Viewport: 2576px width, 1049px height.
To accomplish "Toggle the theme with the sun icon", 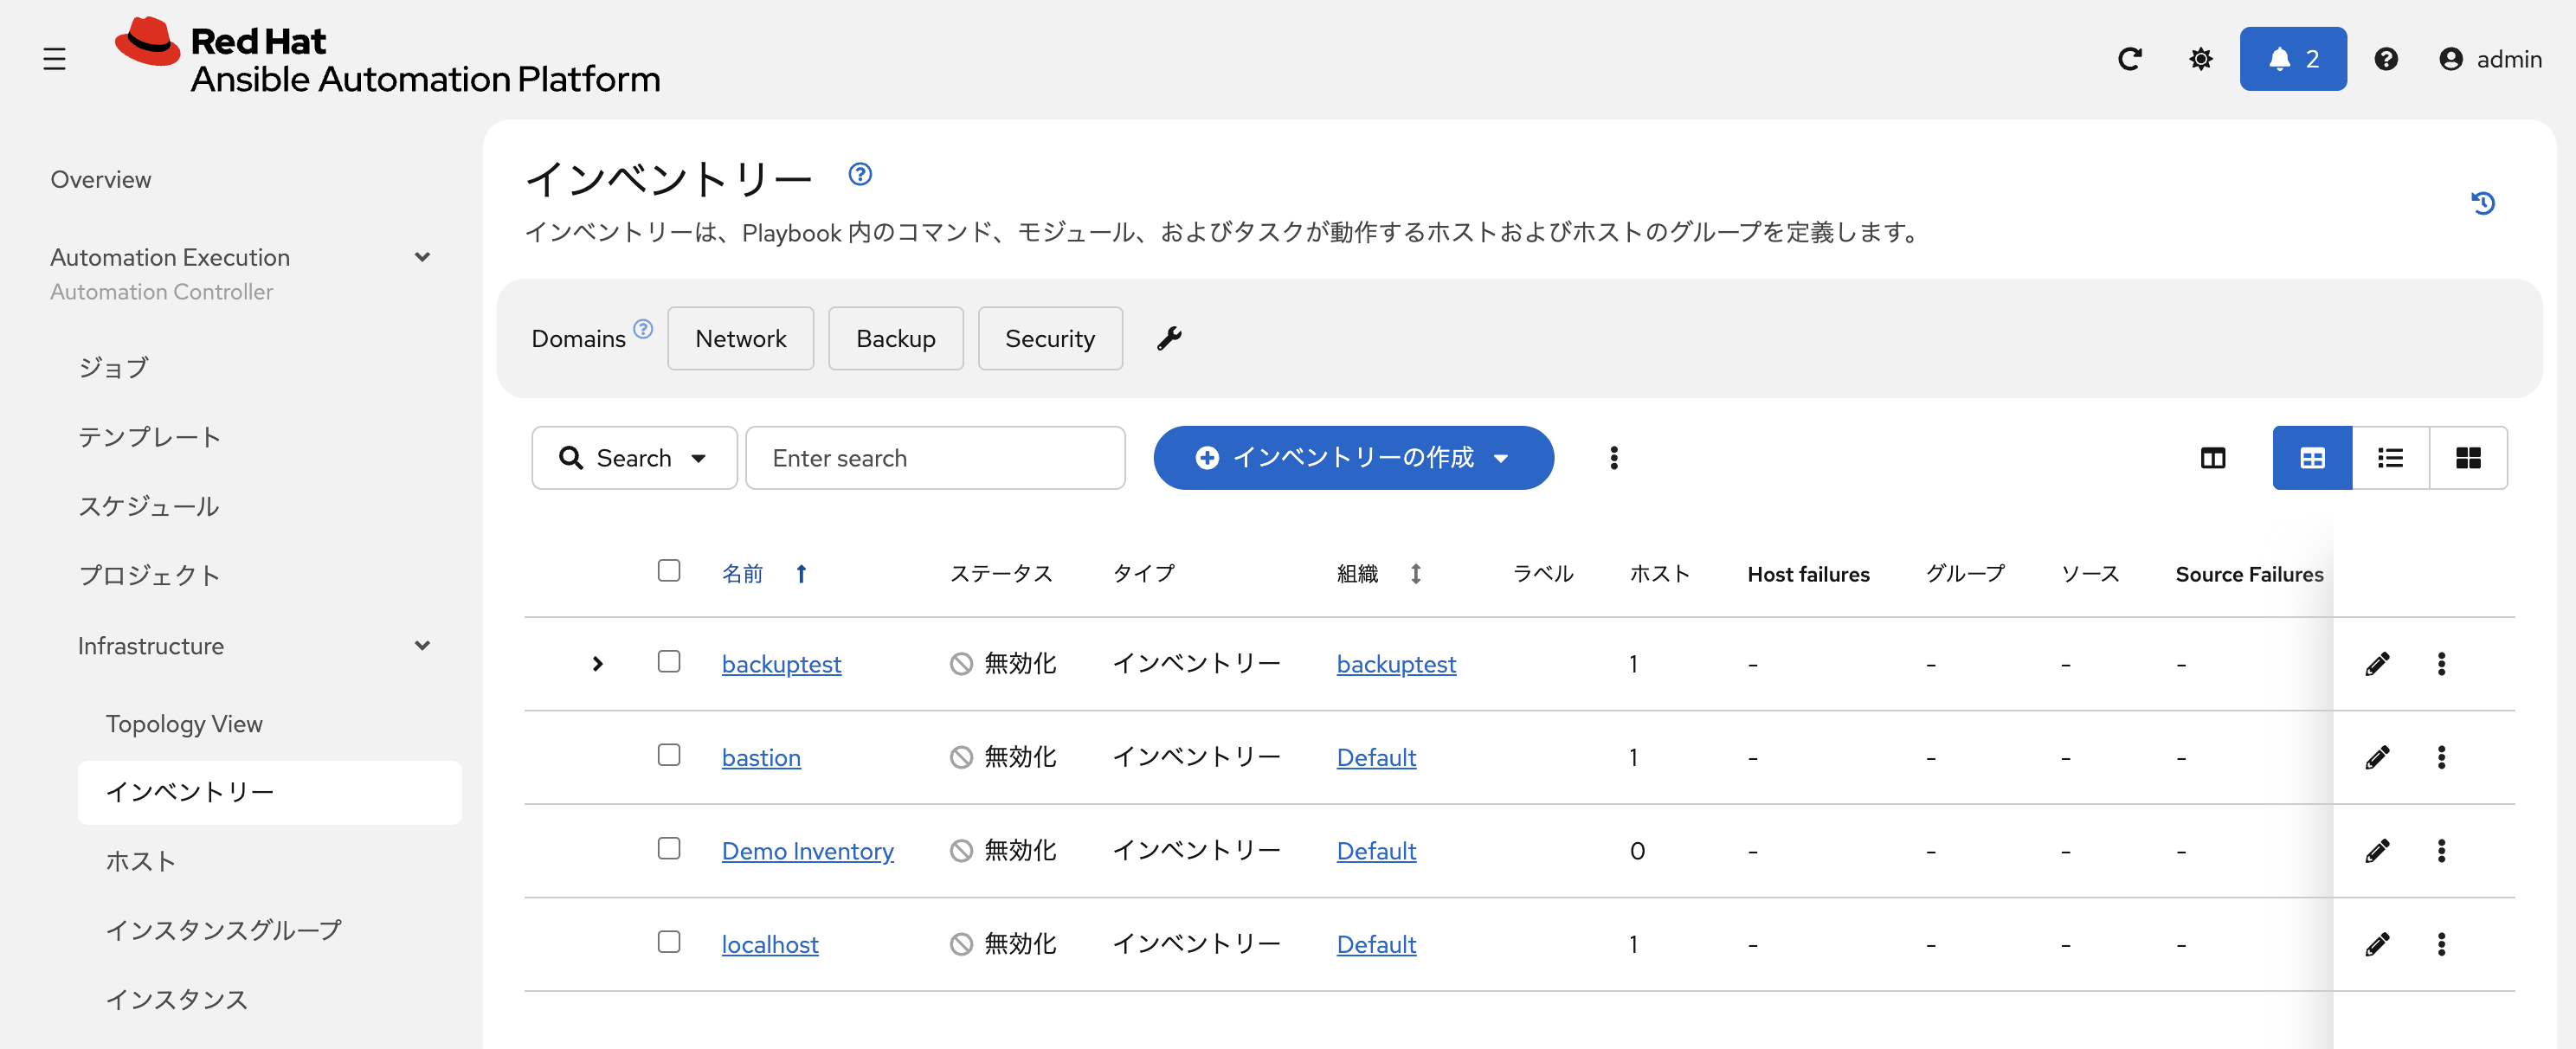I will click(x=2200, y=59).
